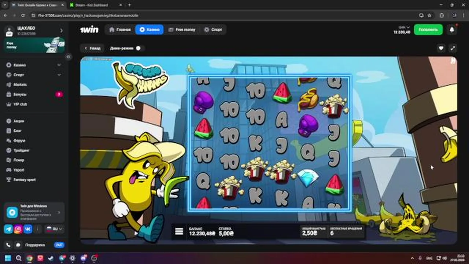Open Instagram social link in sidebar
Image resolution: width=469 pixels, height=264 pixels.
[18, 229]
